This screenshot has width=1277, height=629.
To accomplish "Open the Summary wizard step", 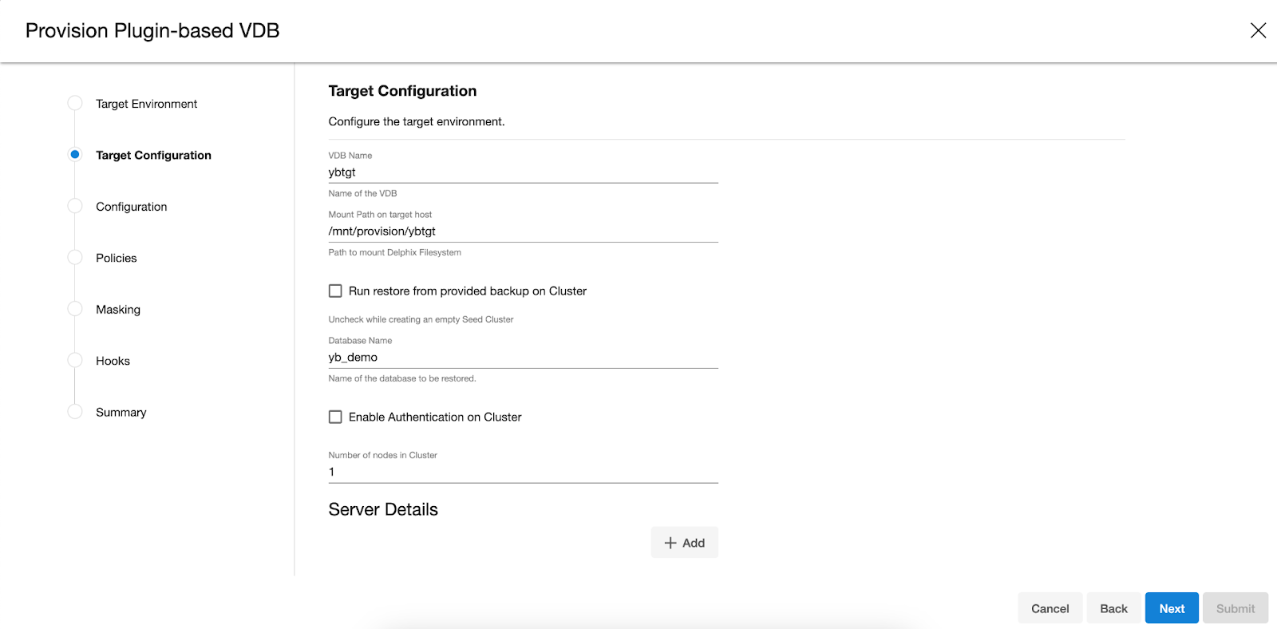I will [121, 413].
